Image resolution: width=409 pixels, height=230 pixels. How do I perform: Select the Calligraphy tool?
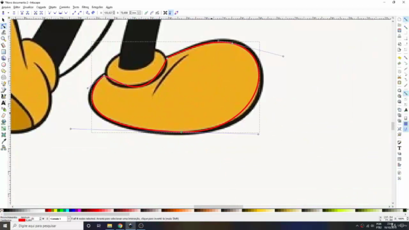[3, 96]
